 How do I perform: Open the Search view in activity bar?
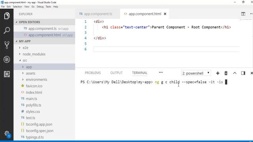point(7,30)
